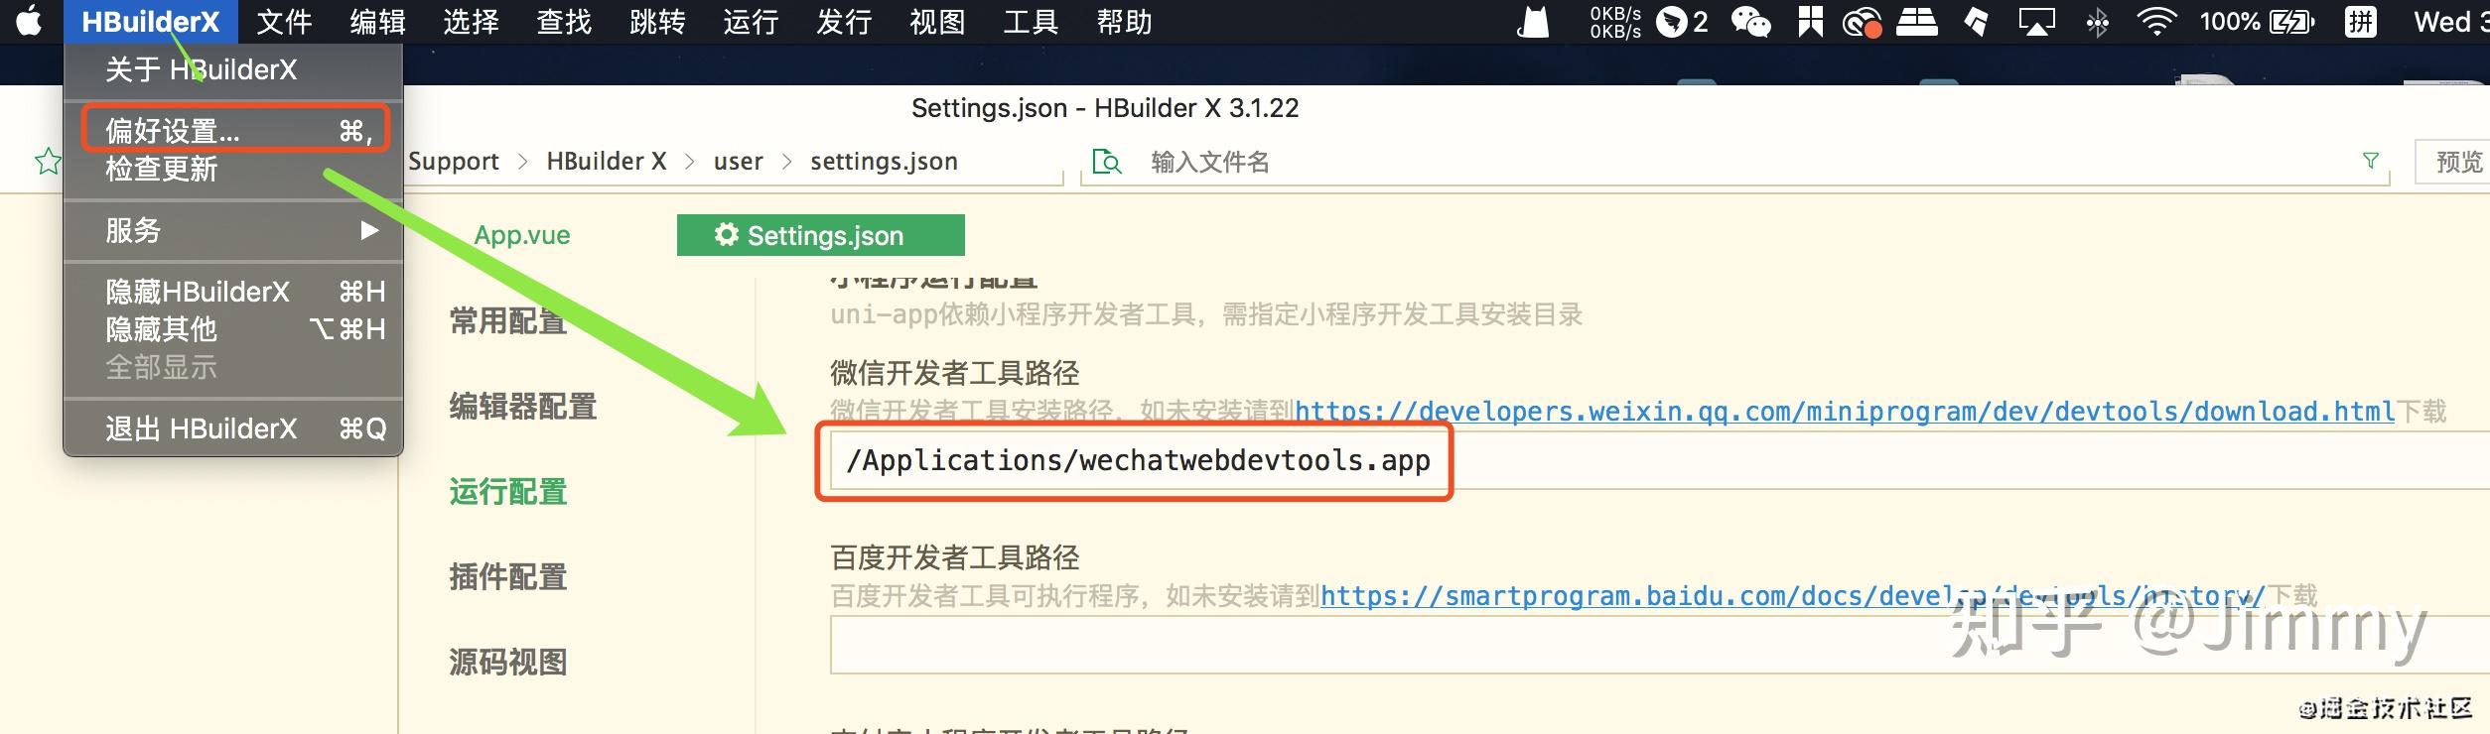Click the cat icon in menu bar
The image size is (2490, 734).
1533,21
